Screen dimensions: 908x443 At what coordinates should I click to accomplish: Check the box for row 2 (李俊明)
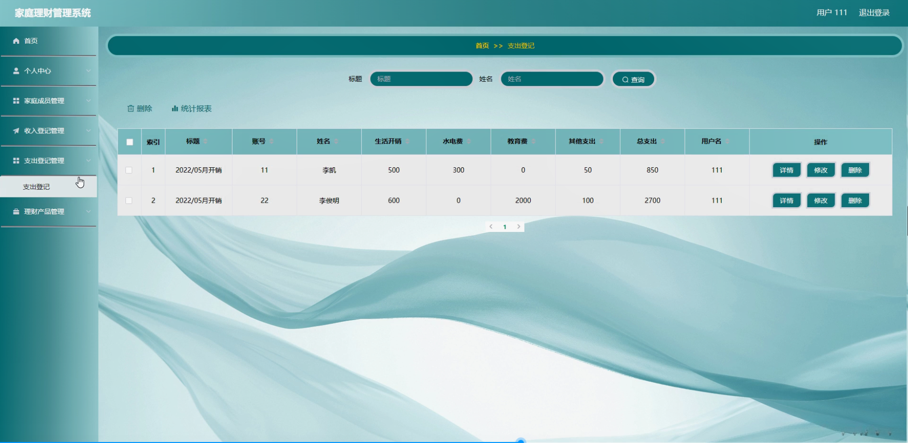click(129, 200)
